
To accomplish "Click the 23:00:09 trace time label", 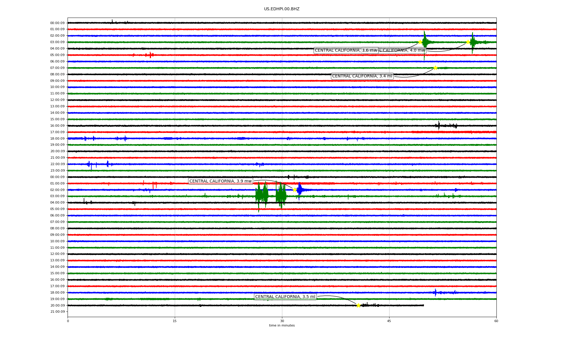I will (57, 171).
